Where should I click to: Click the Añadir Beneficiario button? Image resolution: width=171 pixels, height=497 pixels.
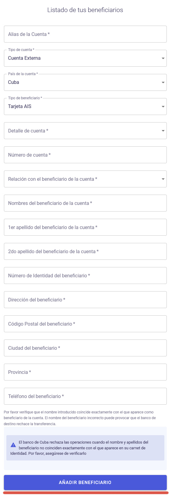click(x=85, y=482)
